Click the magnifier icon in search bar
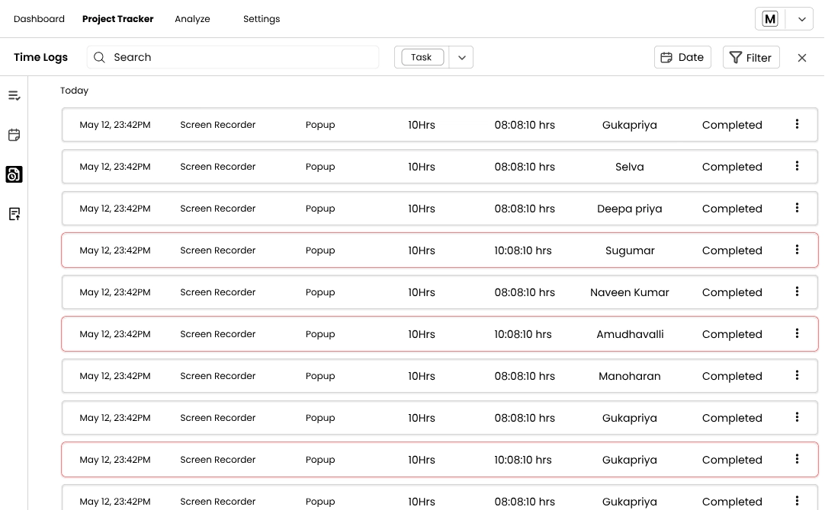Image resolution: width=825 pixels, height=510 pixels. [x=100, y=57]
